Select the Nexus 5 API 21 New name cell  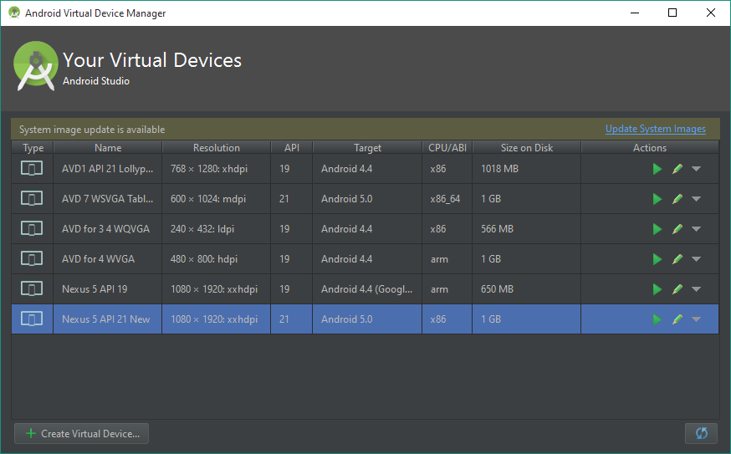pyautogui.click(x=108, y=319)
